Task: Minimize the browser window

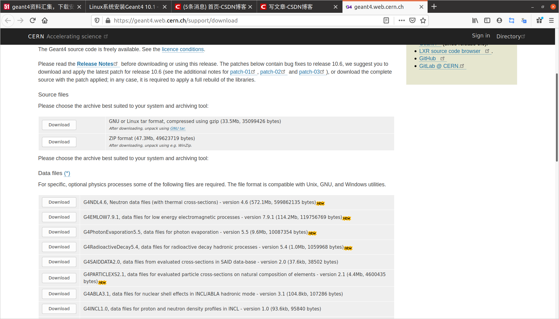Action: coord(533,7)
